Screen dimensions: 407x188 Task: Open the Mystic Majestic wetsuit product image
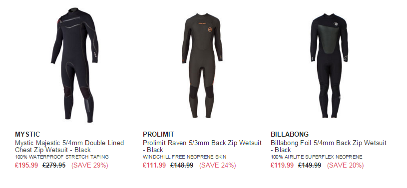coord(75,65)
